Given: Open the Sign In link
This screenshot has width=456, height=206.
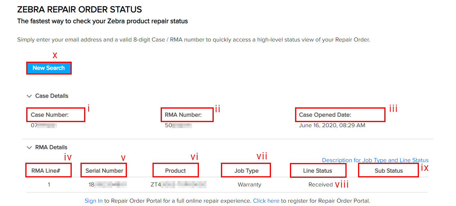Looking at the screenshot, I should (x=93, y=201).
